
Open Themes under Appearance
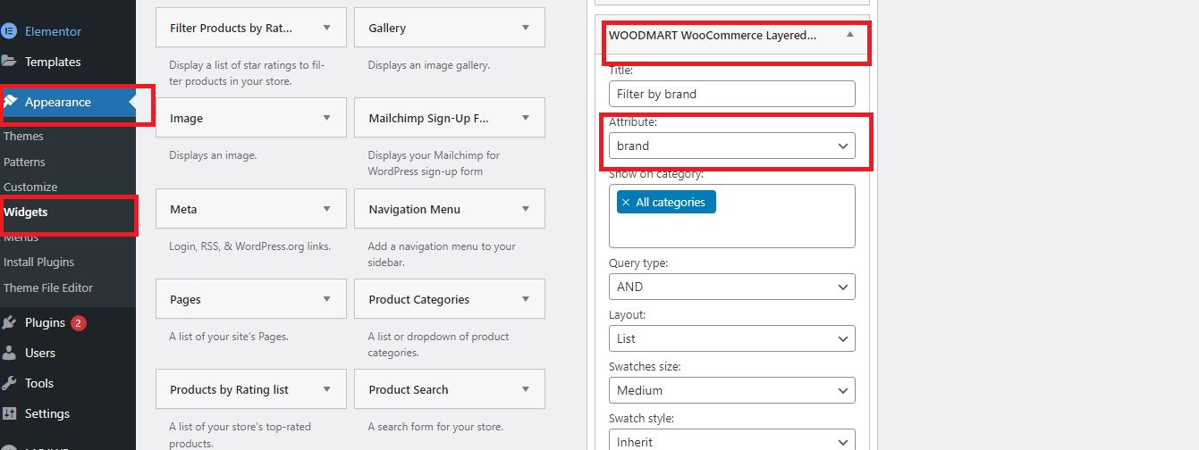tap(23, 137)
